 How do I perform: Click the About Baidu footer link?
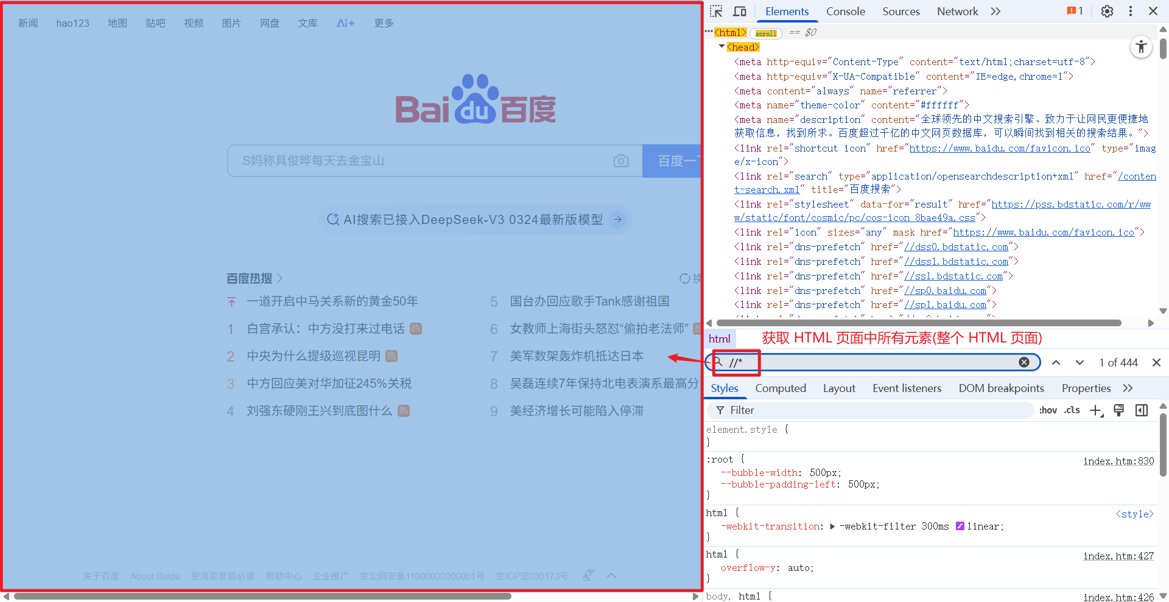155,576
